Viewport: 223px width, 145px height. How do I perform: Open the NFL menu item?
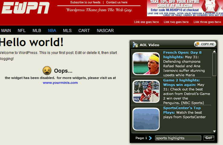[x=22, y=30]
